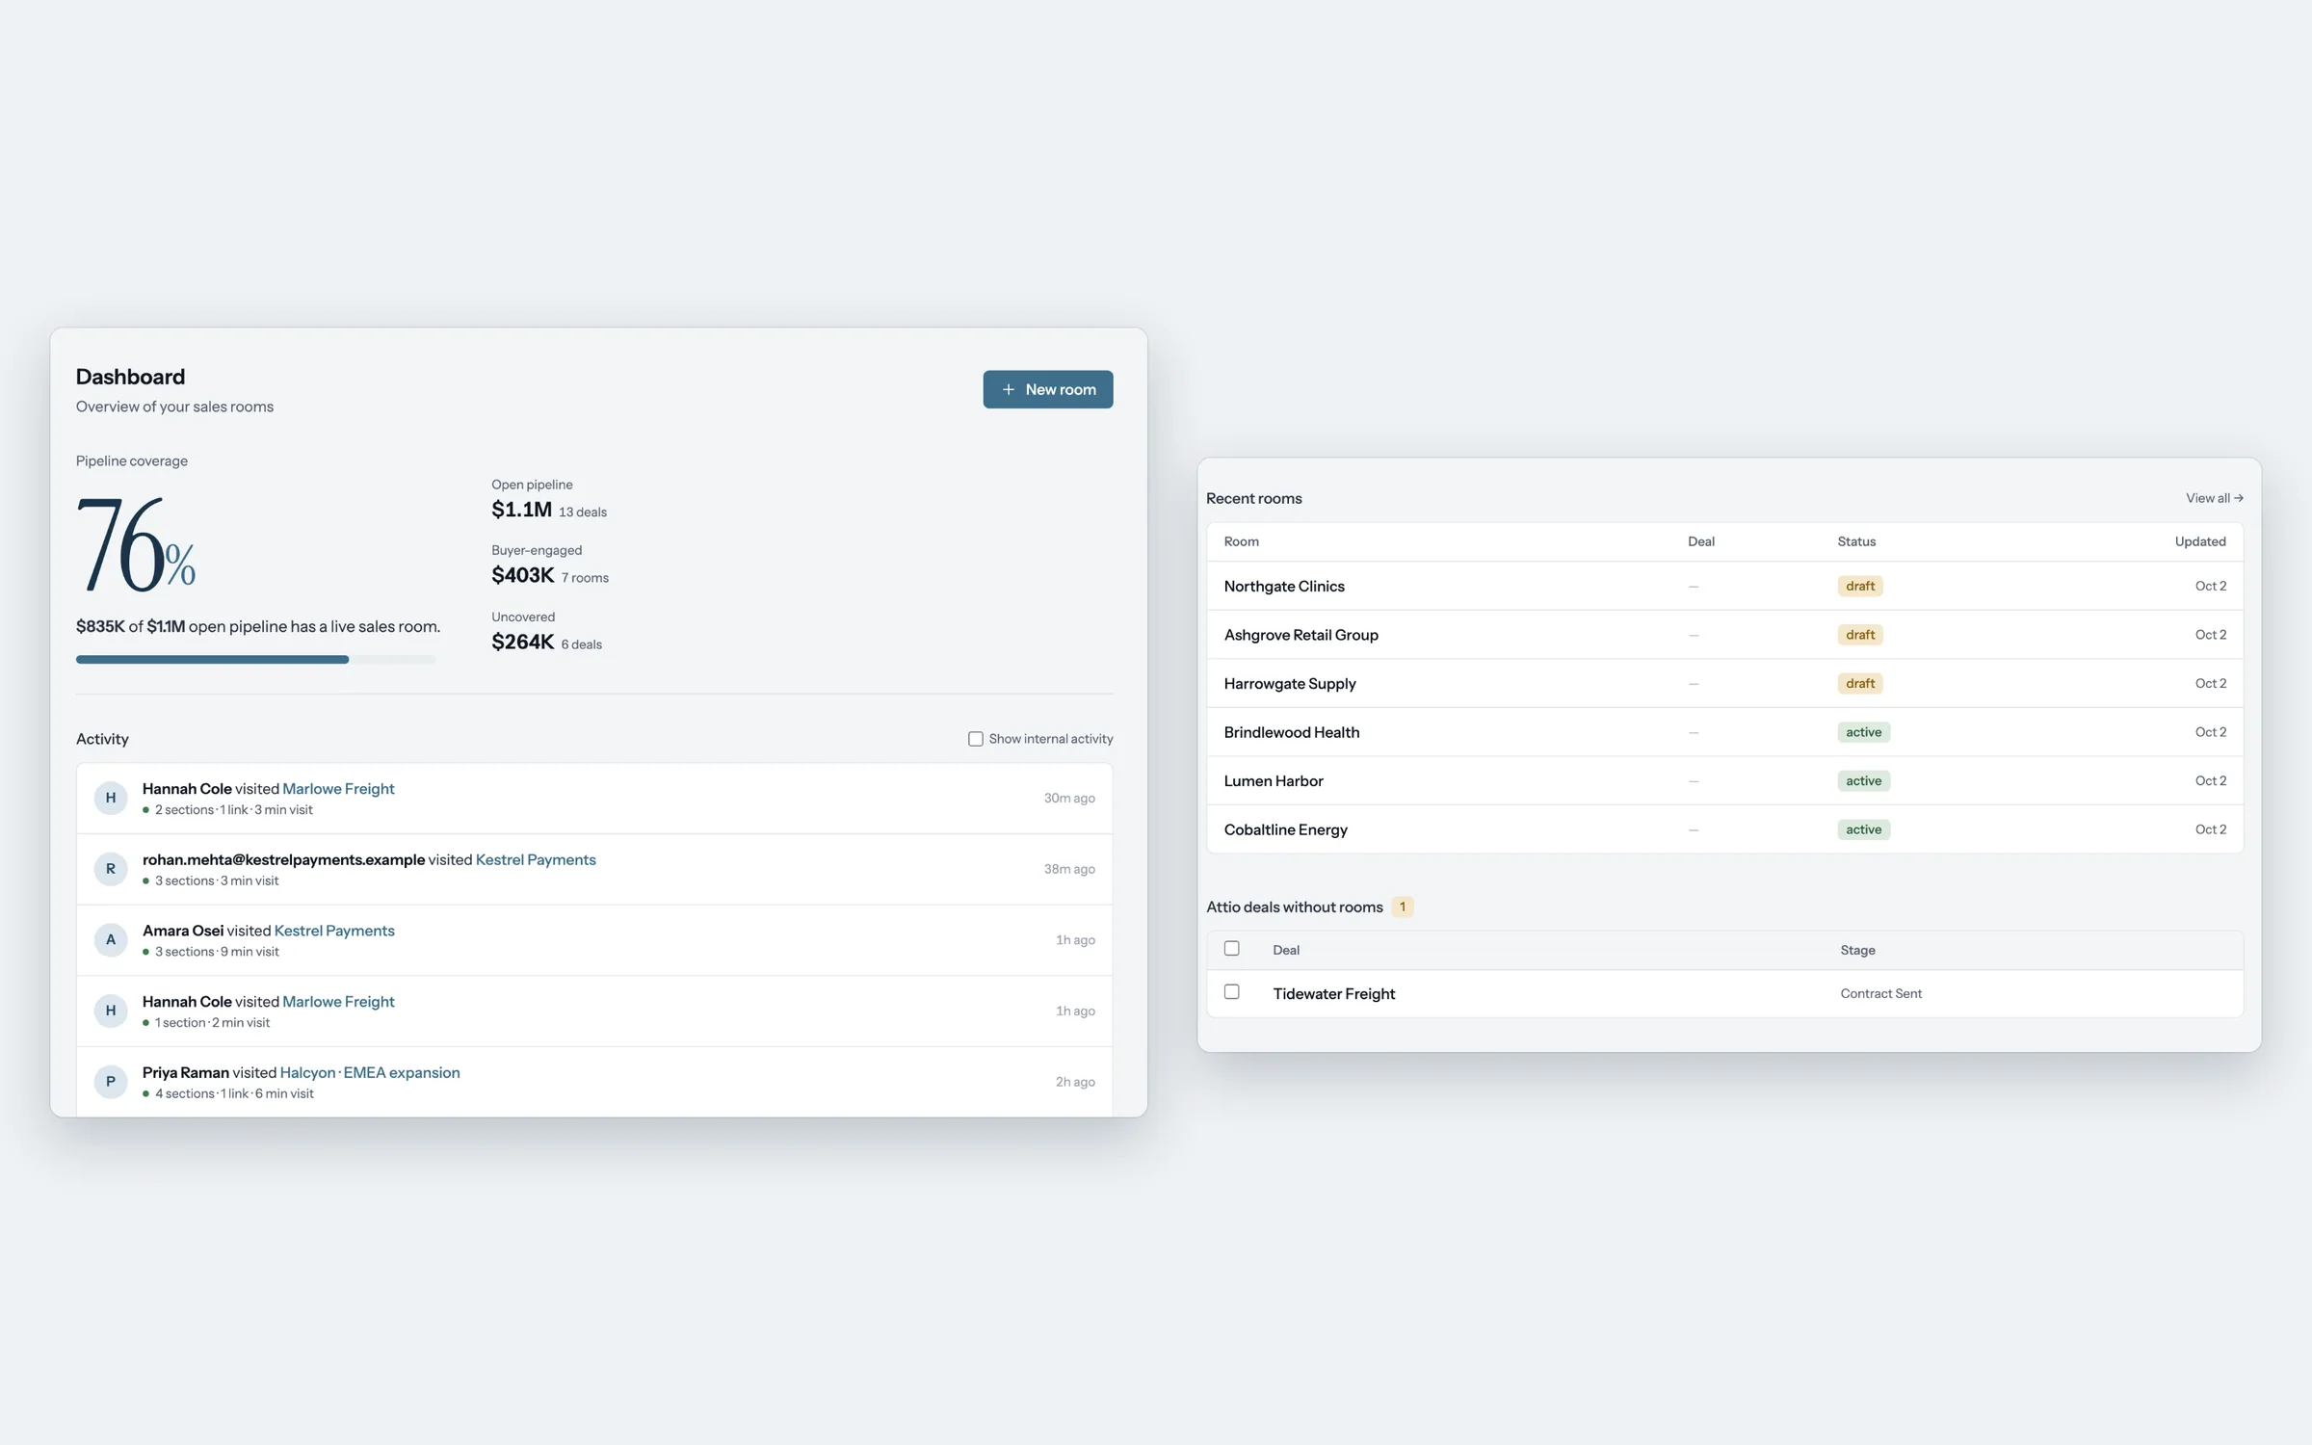Click the 76% pipeline coverage figure

[x=136, y=545]
